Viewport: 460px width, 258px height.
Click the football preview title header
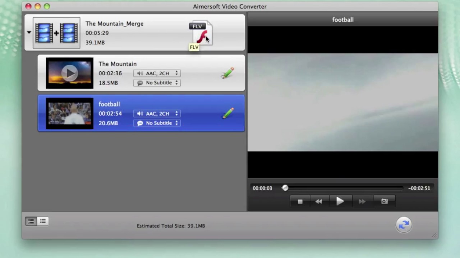pyautogui.click(x=343, y=20)
